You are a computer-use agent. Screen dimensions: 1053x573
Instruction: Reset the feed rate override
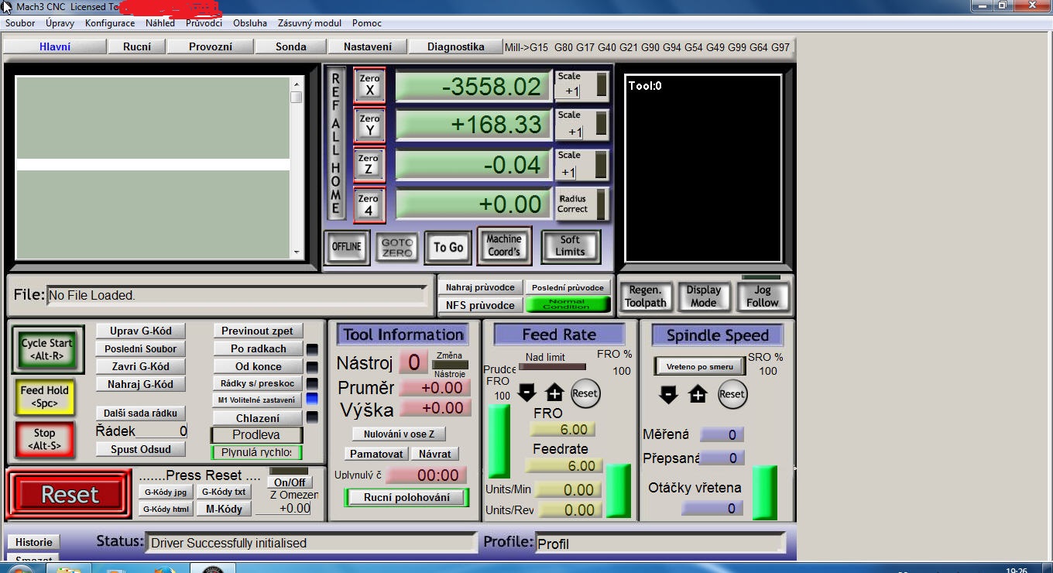coord(585,393)
